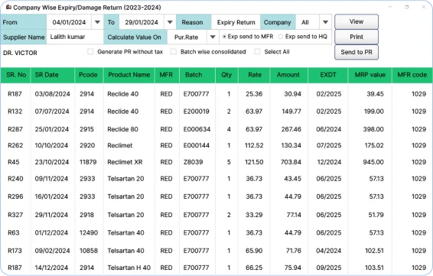Select row R63
433x276 pixels.
(x=216, y=232)
